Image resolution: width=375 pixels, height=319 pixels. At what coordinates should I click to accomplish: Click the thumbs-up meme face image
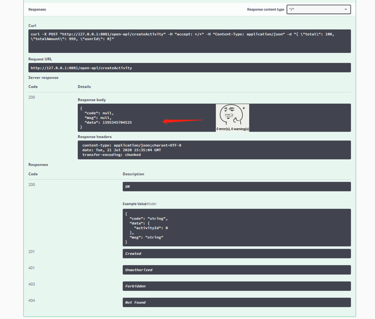(x=232, y=116)
